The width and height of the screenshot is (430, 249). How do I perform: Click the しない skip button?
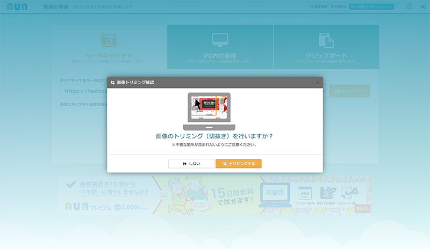click(x=191, y=164)
